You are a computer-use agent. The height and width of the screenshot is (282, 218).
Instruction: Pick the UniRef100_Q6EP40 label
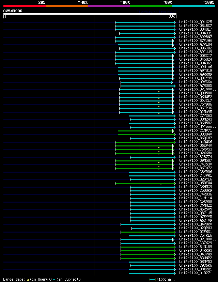point(196,145)
